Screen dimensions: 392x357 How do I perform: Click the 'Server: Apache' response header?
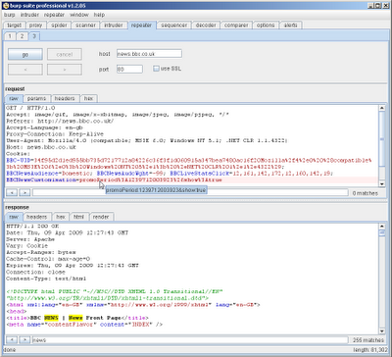(30, 239)
